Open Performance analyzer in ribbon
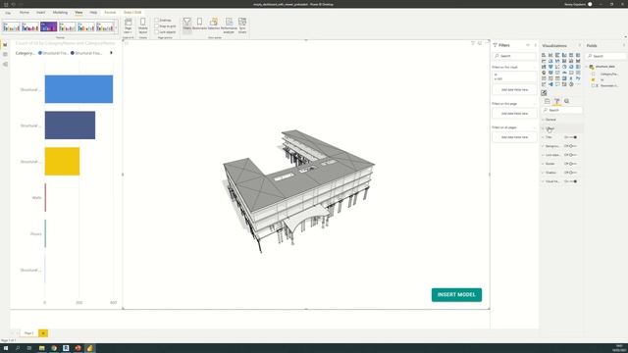 229,25
